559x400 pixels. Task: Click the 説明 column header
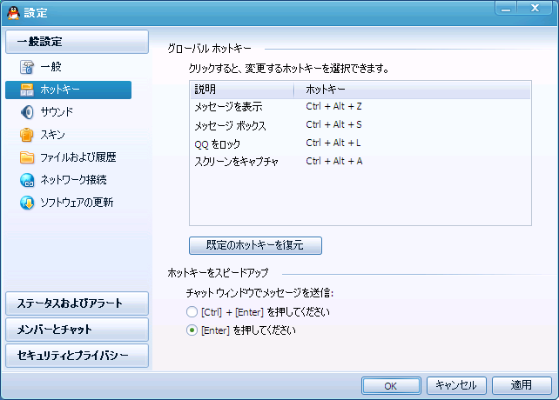pos(242,90)
